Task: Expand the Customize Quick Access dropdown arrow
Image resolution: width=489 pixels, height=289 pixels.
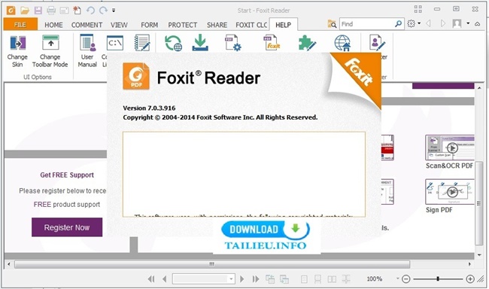Action: (x=114, y=11)
